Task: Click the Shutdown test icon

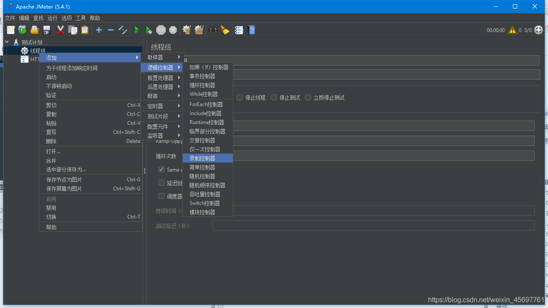Action: click(173, 30)
